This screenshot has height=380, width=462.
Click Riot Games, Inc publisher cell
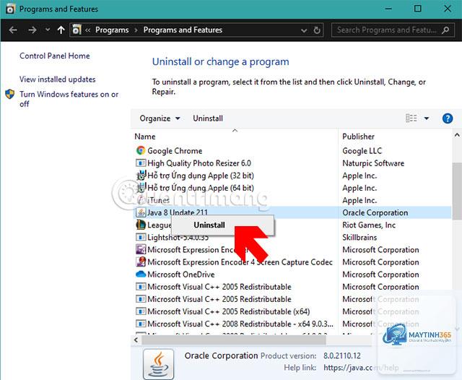tap(369, 225)
